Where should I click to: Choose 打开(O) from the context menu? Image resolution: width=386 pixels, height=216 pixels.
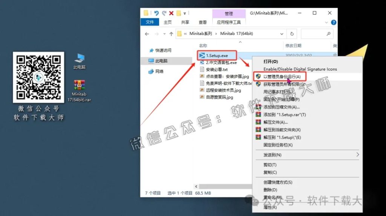[x=271, y=62]
